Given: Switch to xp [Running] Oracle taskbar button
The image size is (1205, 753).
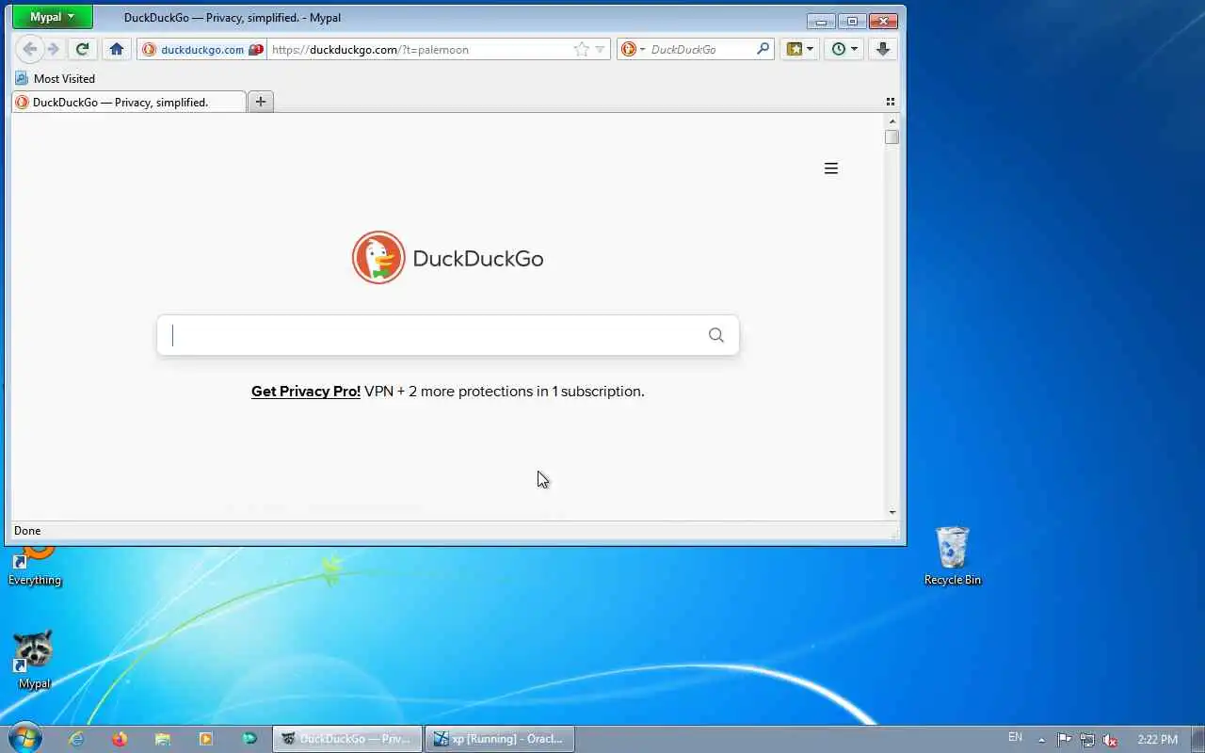Looking at the screenshot, I should (x=499, y=739).
